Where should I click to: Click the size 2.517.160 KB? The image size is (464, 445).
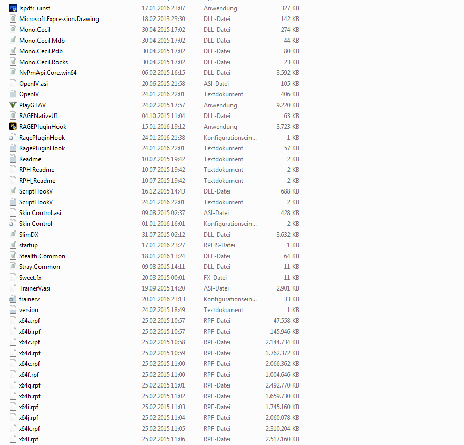click(282, 439)
